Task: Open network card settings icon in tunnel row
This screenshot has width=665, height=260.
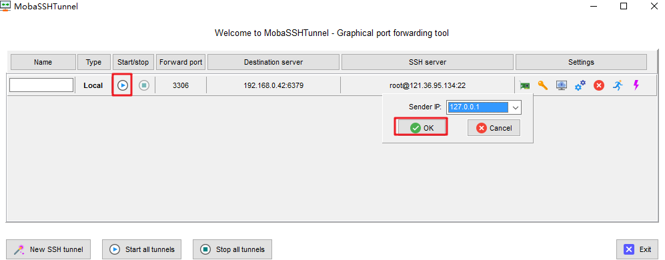Action: (x=525, y=85)
